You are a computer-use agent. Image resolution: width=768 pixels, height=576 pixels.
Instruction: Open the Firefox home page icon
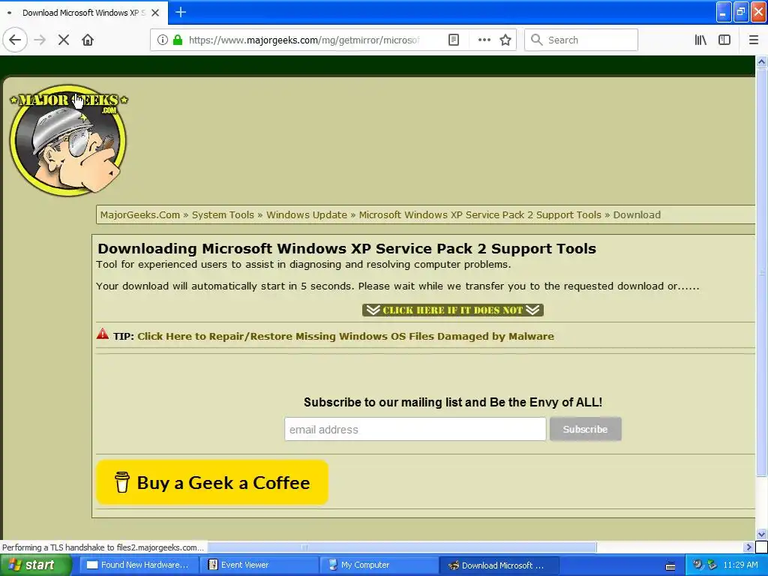(88, 40)
